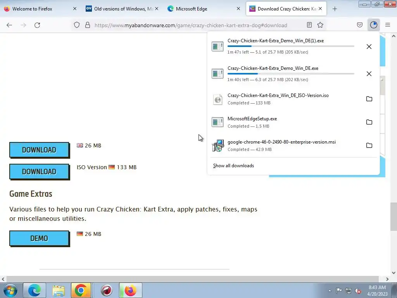This screenshot has width=397, height=298.
Task: Click the horizontal scrollbar right arrow
Action: (387, 279)
